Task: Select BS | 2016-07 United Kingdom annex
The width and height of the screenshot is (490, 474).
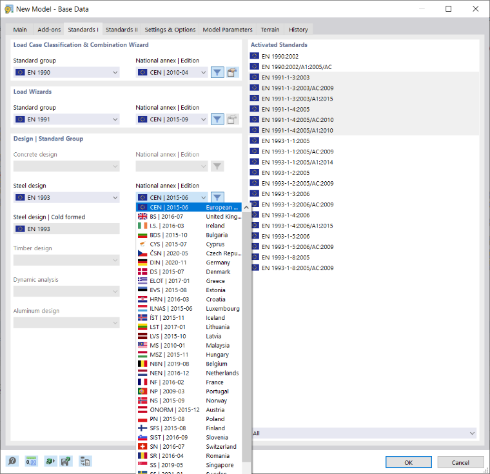Action: pyautogui.click(x=189, y=217)
